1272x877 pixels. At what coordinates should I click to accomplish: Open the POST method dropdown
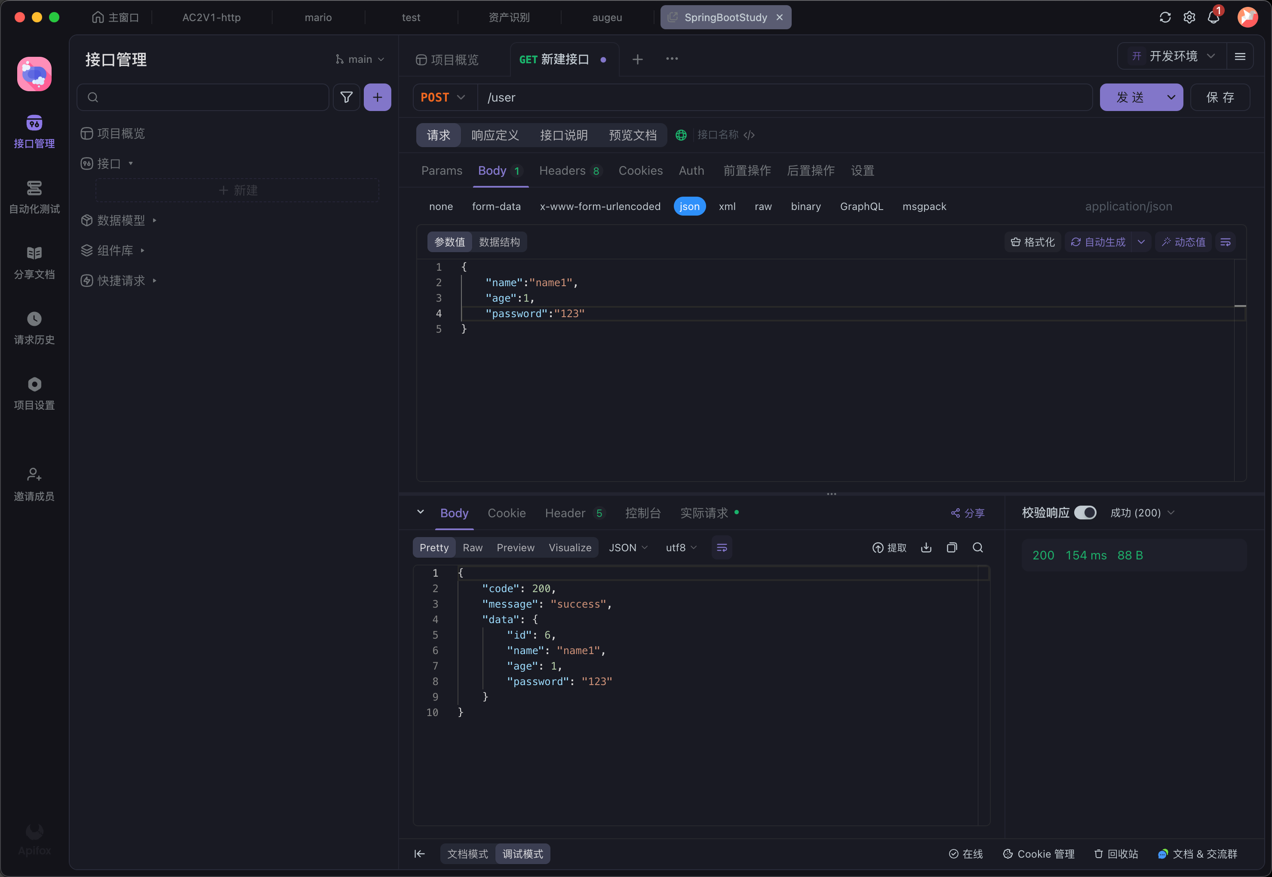tap(443, 97)
